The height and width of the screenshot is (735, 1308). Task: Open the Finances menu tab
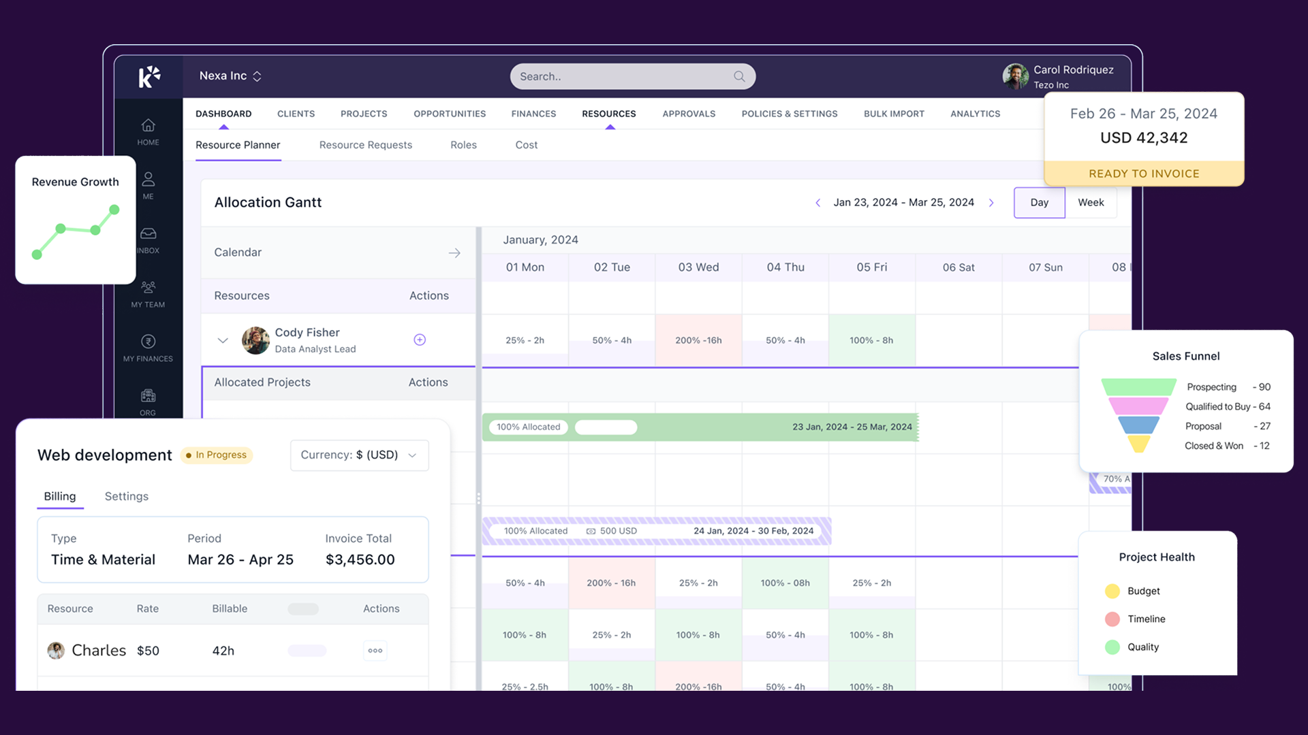click(533, 114)
